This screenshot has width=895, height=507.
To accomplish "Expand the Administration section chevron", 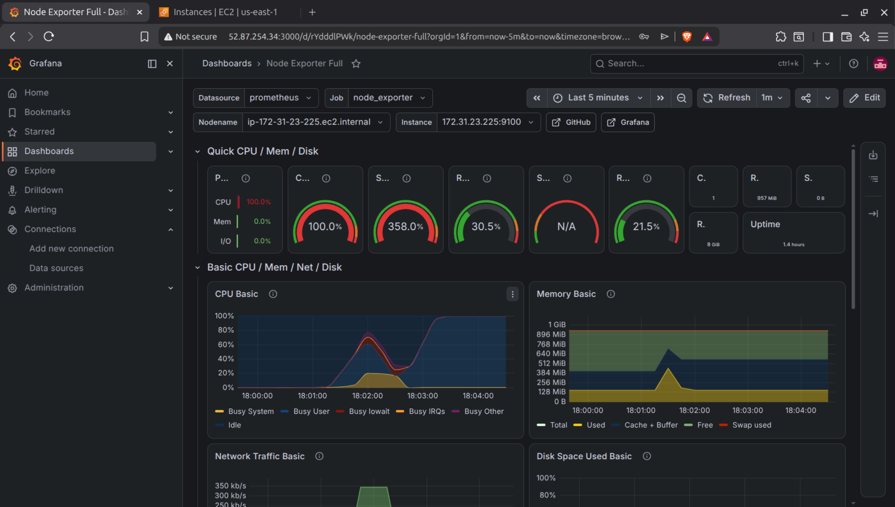I will pos(171,288).
